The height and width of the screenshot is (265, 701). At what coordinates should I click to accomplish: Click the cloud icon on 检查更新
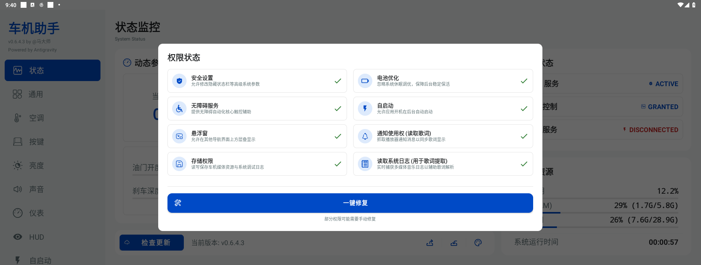pos(127,242)
